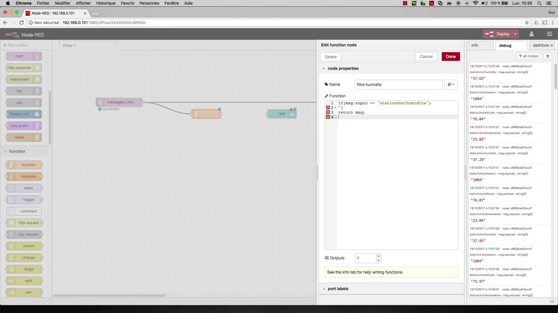Select the orange function node on canvas
The image size is (558, 313).
(x=206, y=114)
